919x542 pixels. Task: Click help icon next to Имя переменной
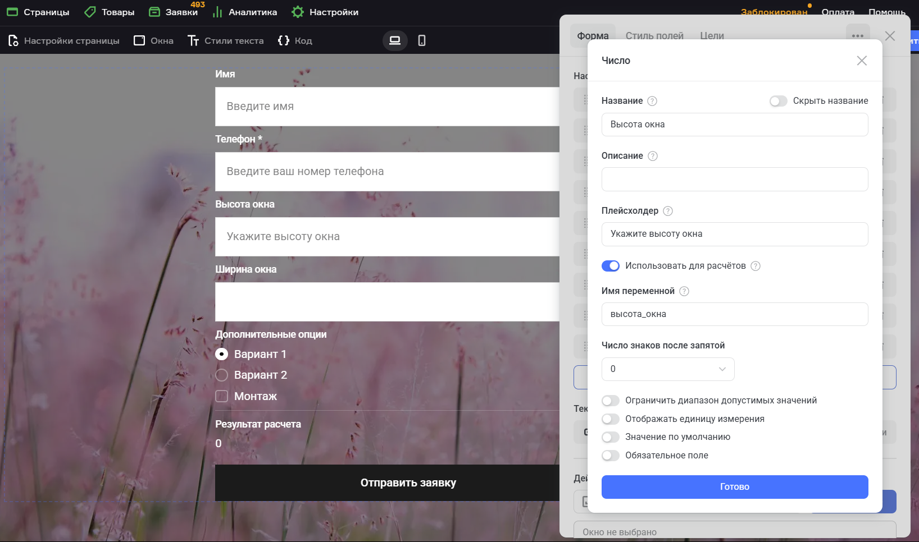(x=684, y=291)
